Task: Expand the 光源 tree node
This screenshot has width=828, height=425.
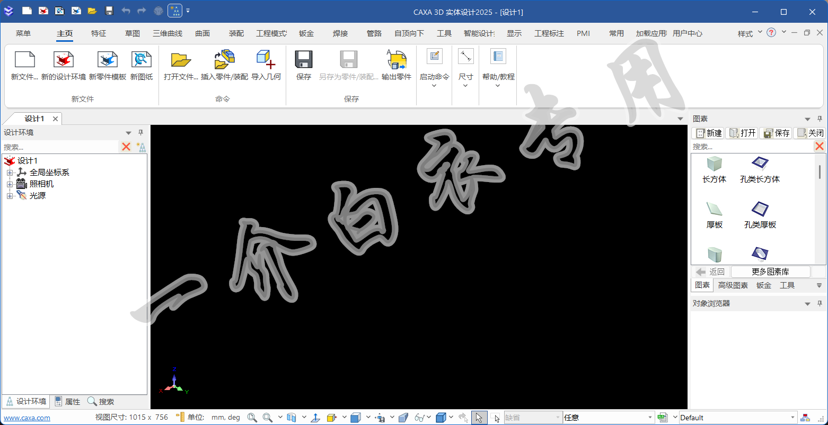Action: (x=10, y=196)
